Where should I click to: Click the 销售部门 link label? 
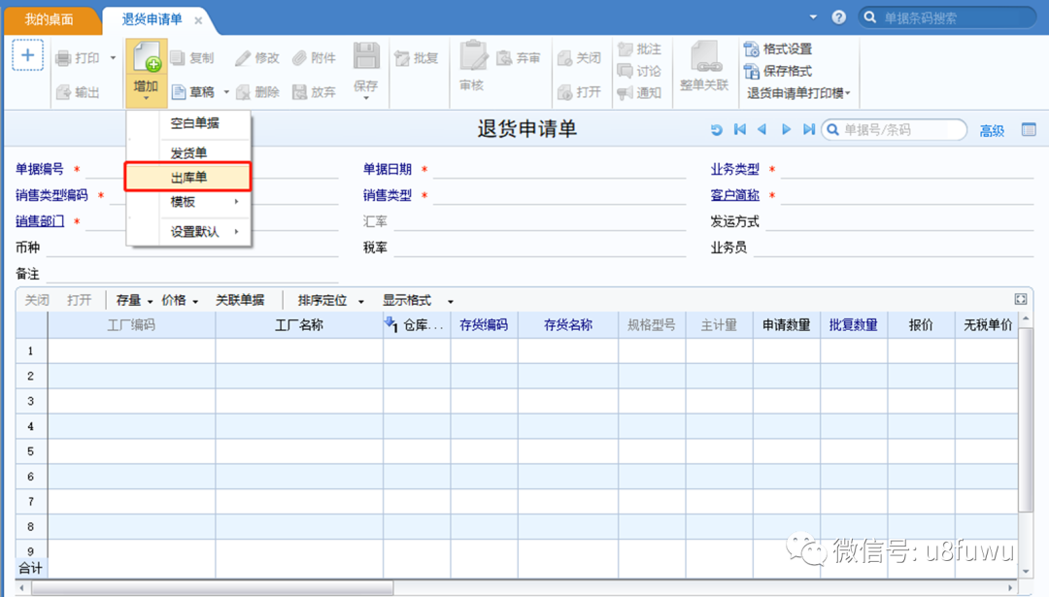(40, 221)
